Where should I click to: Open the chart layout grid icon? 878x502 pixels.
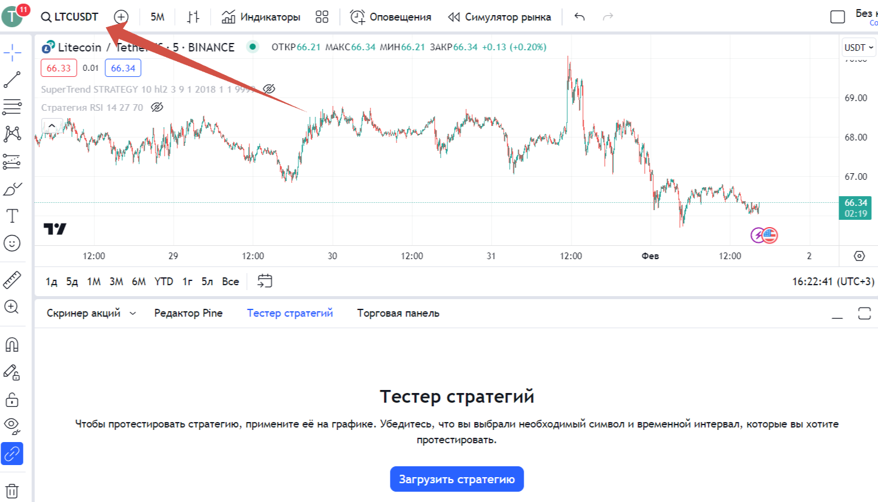[322, 17]
